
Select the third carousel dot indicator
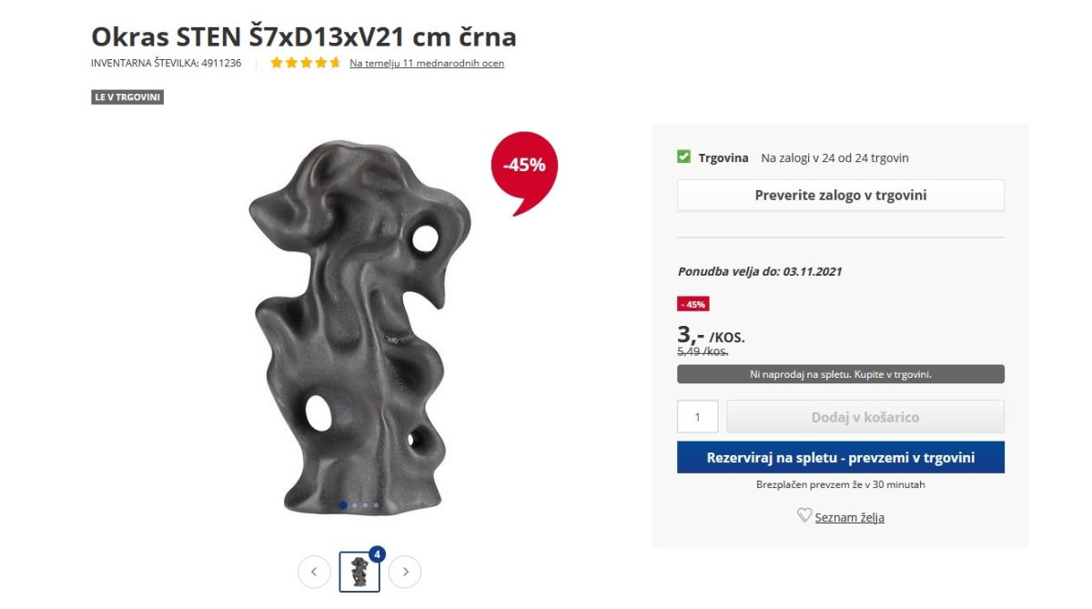pyautogui.click(x=365, y=504)
